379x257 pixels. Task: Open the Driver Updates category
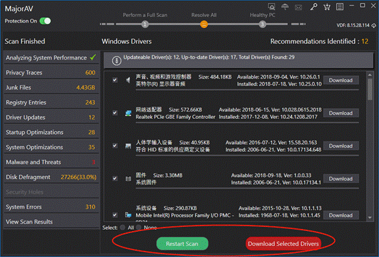click(51, 118)
